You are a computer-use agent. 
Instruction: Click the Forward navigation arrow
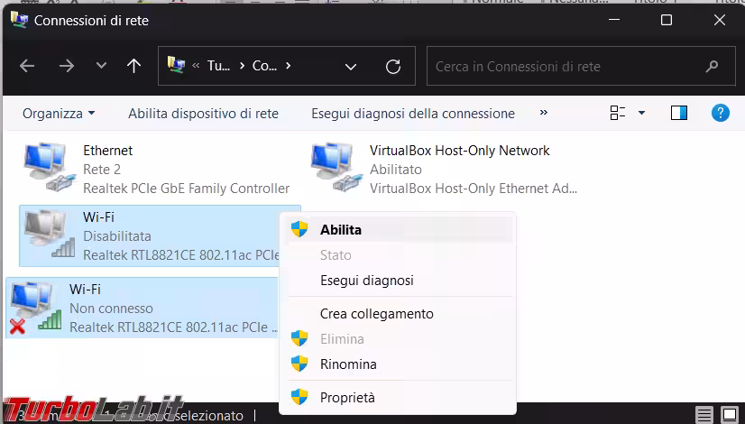(66, 66)
